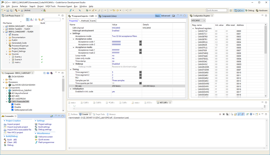Click the link with editor icon in Projects panel
Screen dimensions: 270x155
point(39,20)
